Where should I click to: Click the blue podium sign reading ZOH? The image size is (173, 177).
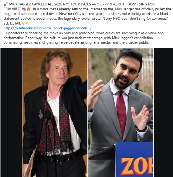(x=134, y=159)
